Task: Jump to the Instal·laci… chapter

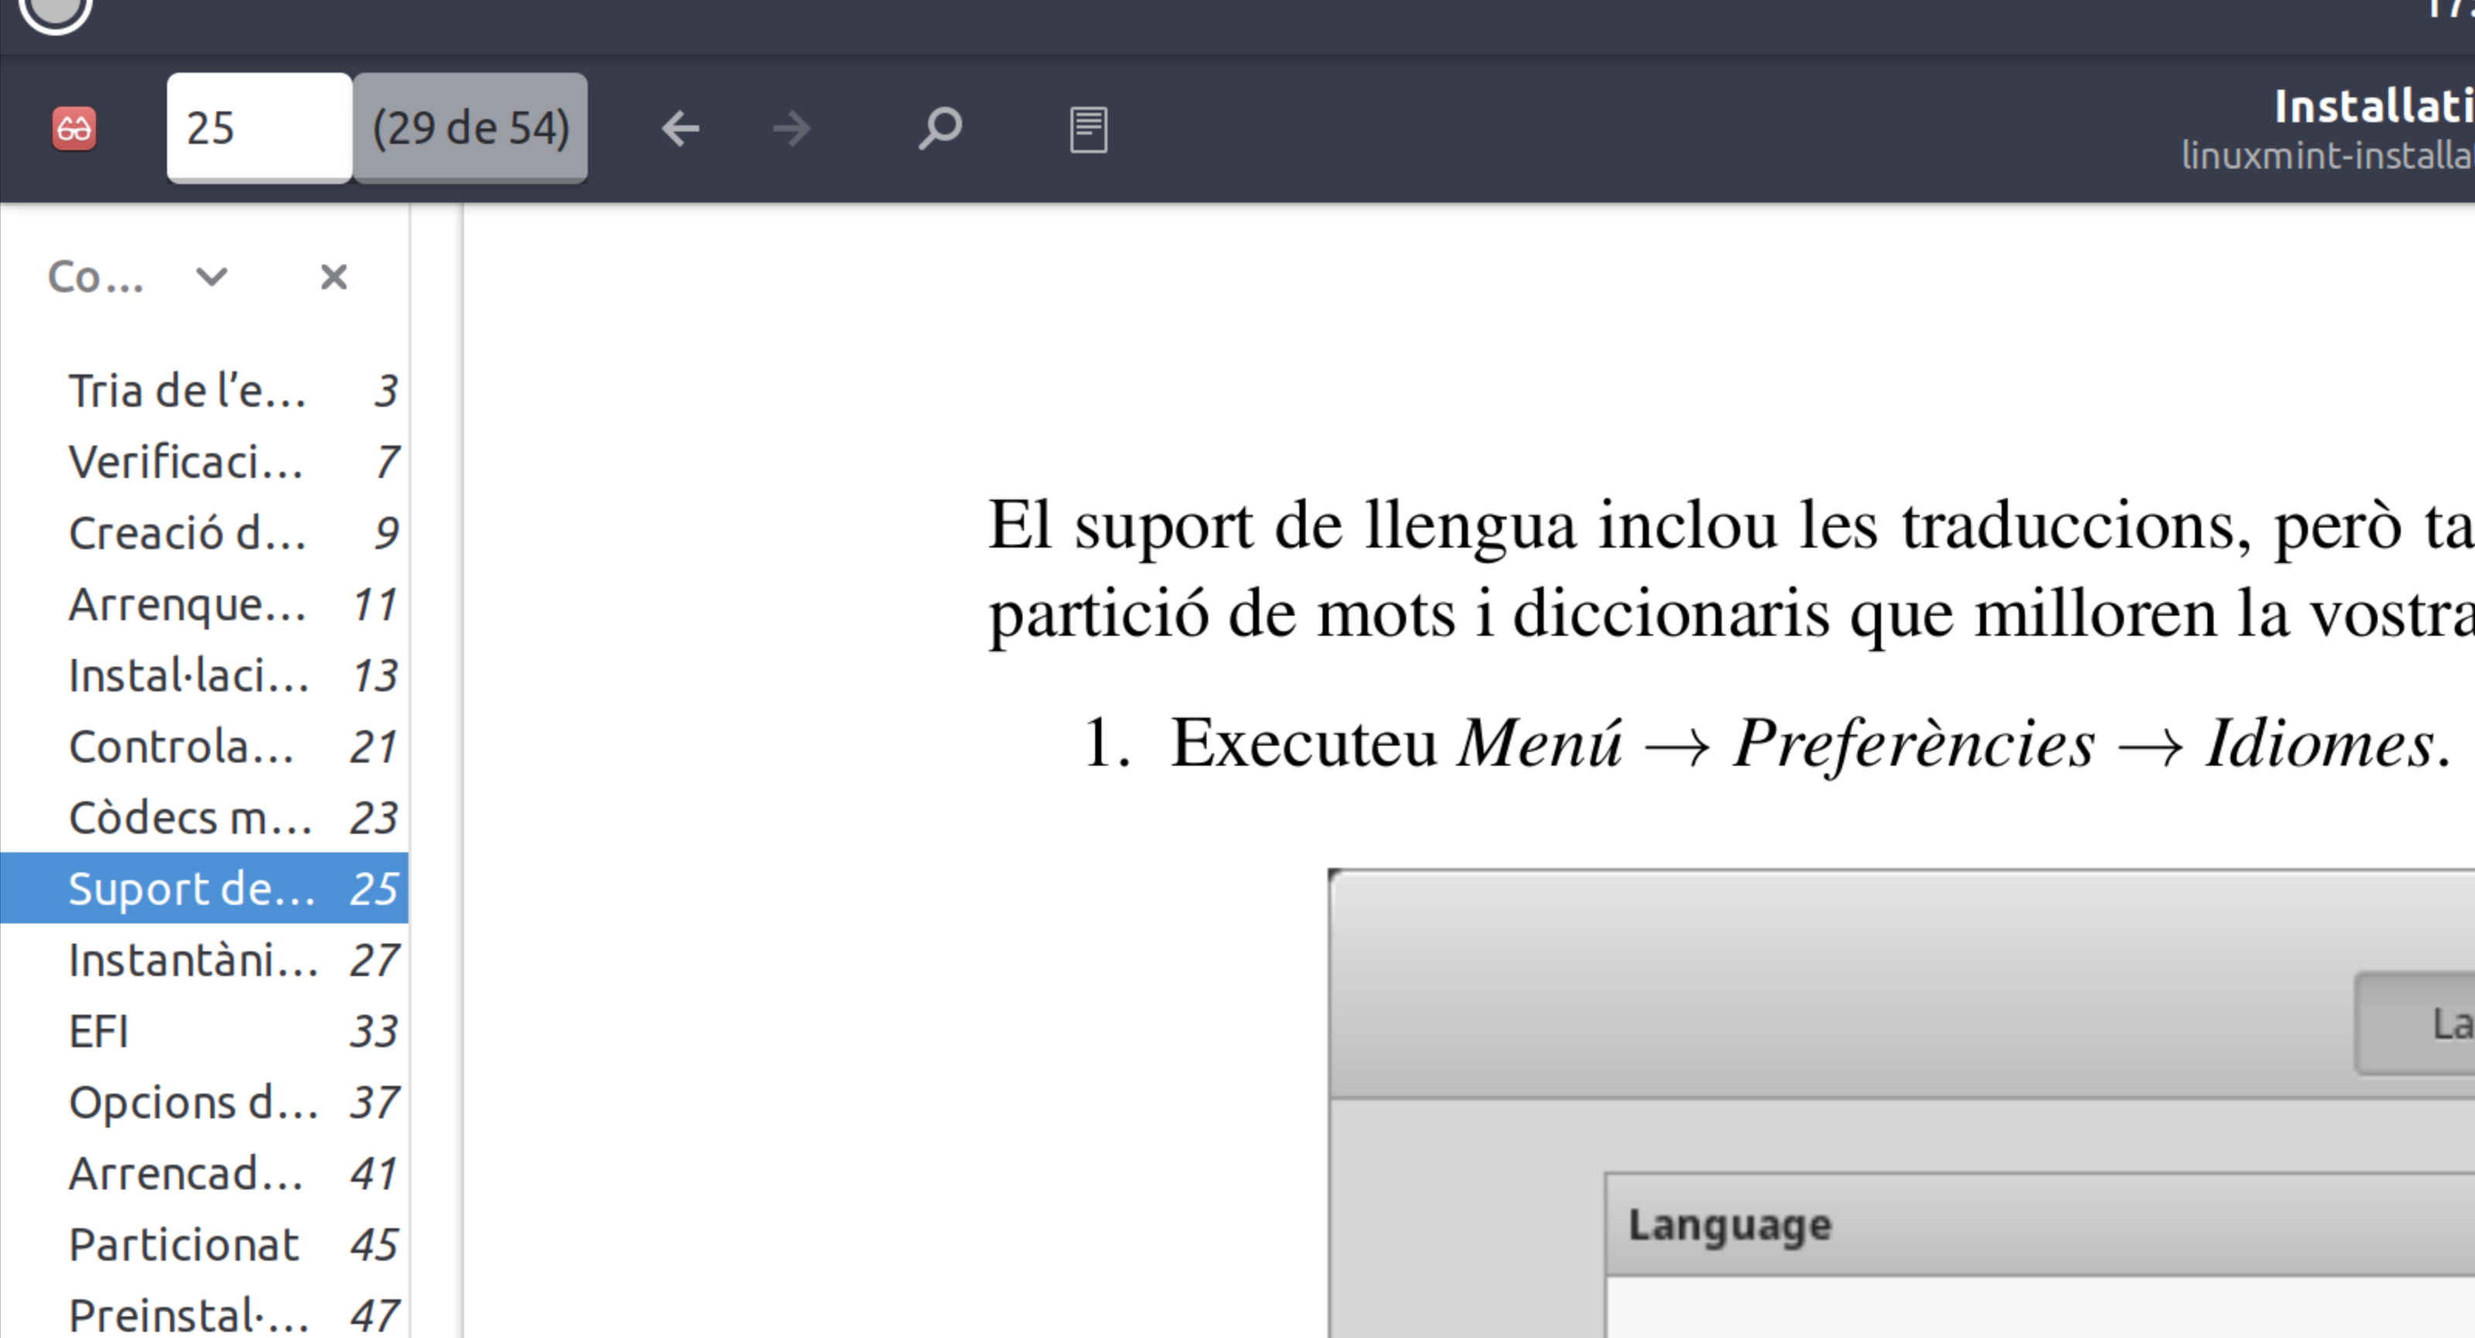Action: tap(205, 674)
